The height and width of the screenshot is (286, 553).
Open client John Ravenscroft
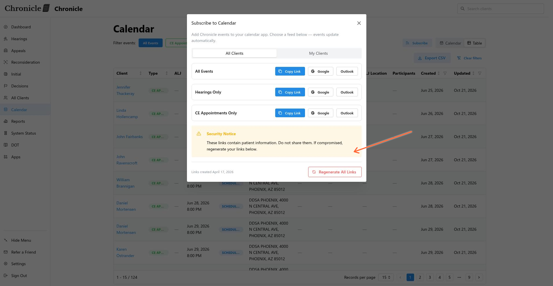point(127,160)
